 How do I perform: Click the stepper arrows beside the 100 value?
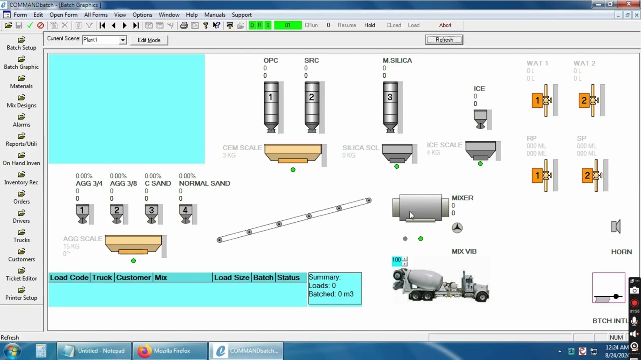405,260
